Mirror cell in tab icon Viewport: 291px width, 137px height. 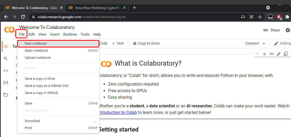click(286, 54)
